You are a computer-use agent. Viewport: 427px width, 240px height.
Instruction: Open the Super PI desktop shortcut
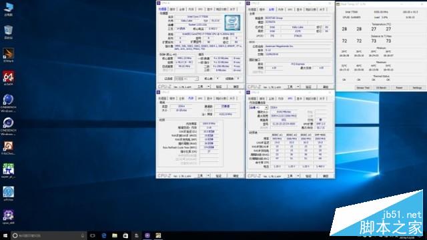pos(9,171)
